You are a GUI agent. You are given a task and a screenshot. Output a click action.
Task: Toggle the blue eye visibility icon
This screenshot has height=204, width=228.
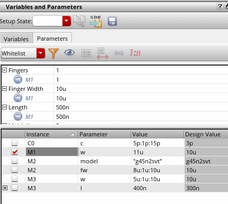click(69, 52)
